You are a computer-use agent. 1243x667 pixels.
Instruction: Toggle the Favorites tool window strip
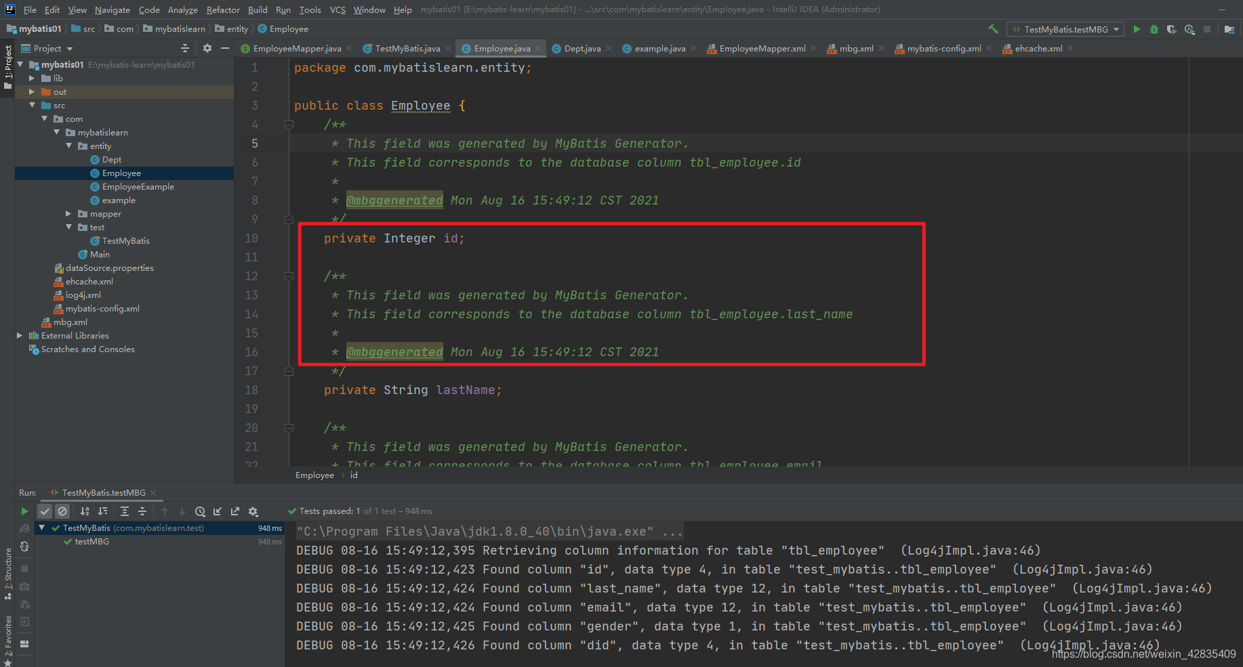pos(7,640)
